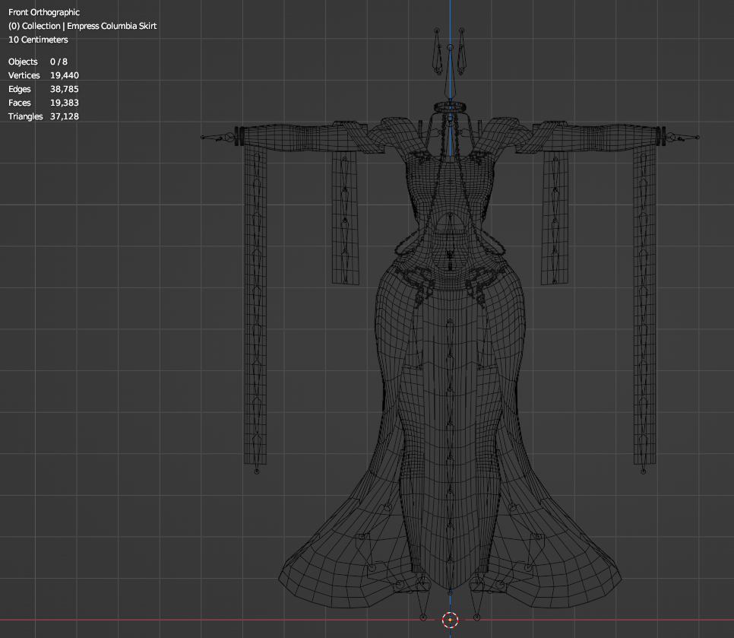Click the bone tip at the left wrist end
Screen dimensions: 734x638
pos(203,138)
